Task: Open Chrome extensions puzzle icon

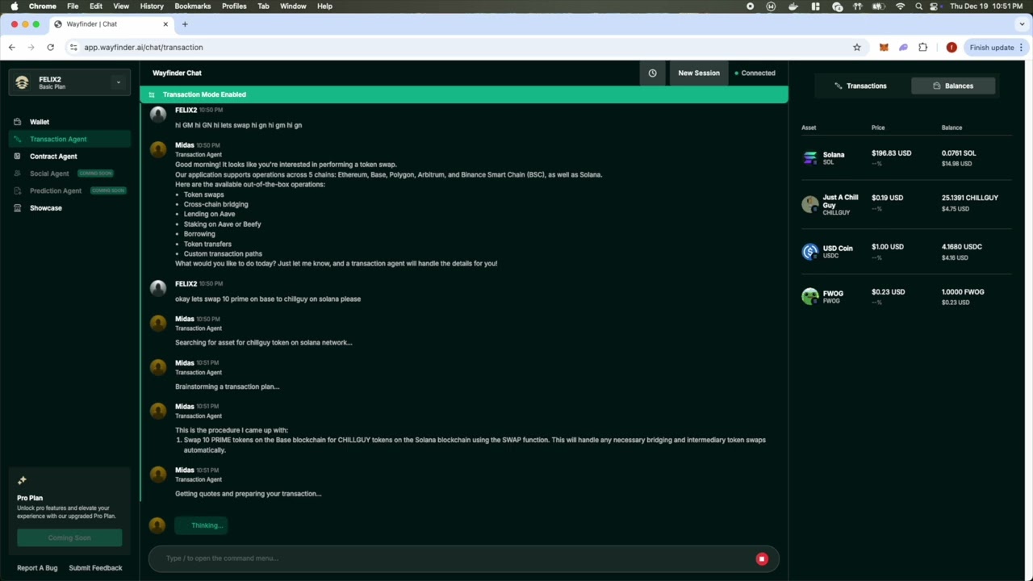Action: coord(923,48)
